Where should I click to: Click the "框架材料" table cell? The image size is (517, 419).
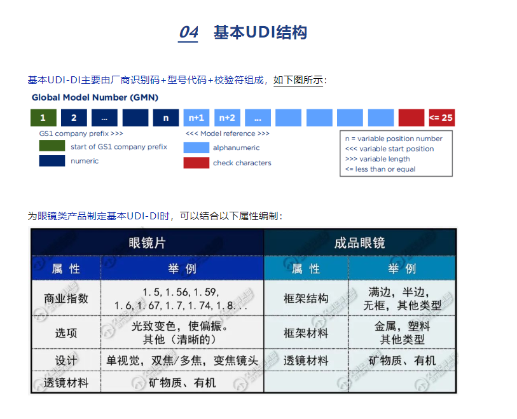point(306,333)
